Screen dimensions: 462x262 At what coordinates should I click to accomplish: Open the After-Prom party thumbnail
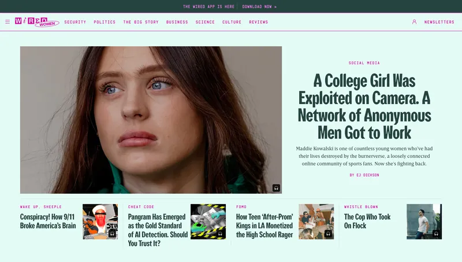[316, 222]
